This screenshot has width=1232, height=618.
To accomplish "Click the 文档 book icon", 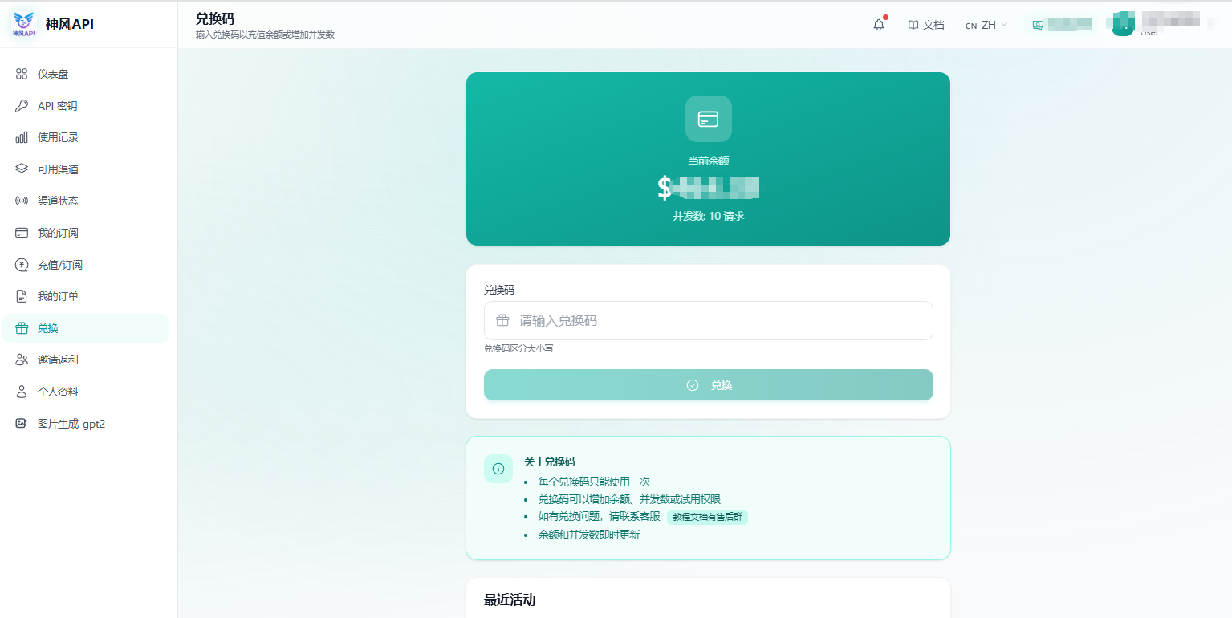I will [x=913, y=25].
